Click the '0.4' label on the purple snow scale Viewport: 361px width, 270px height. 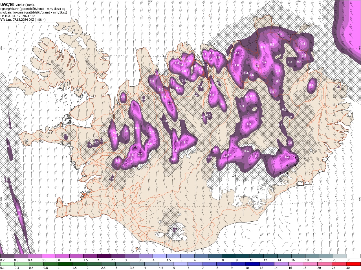(30, 260)
